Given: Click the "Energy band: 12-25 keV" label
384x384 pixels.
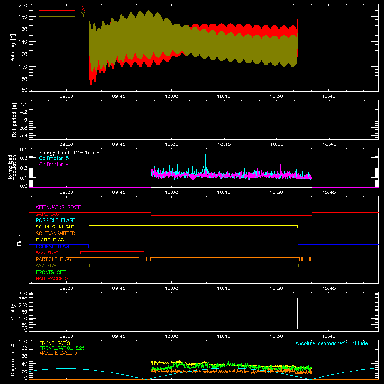Looking at the screenshot, I should pyautogui.click(x=70, y=153).
